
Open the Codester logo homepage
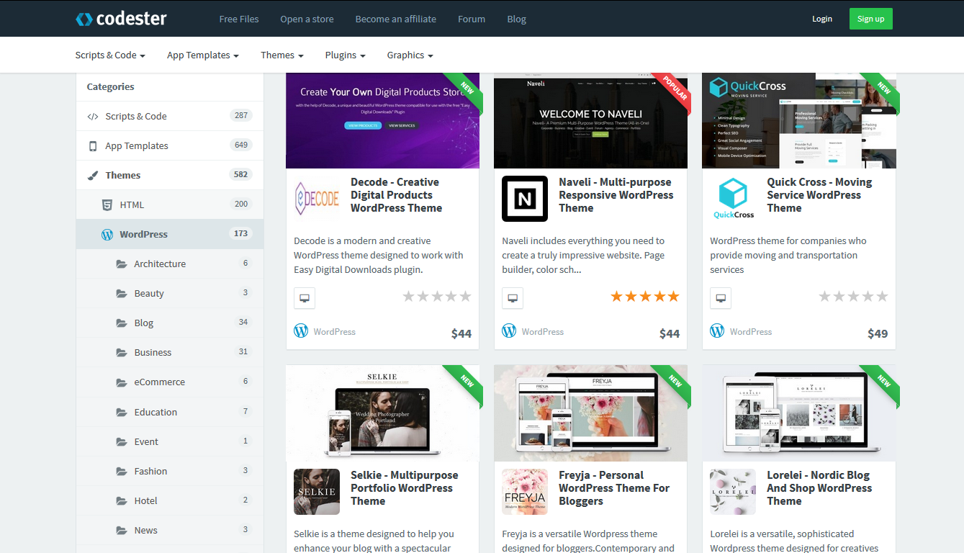121,19
